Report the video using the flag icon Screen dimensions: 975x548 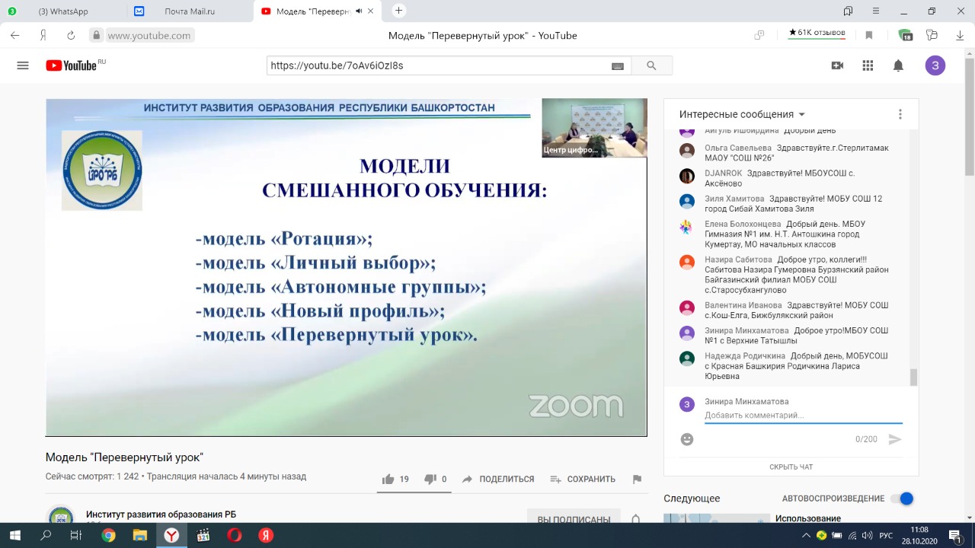tap(637, 479)
